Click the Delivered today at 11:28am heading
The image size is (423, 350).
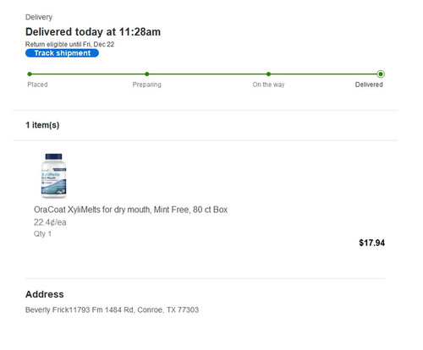point(93,32)
